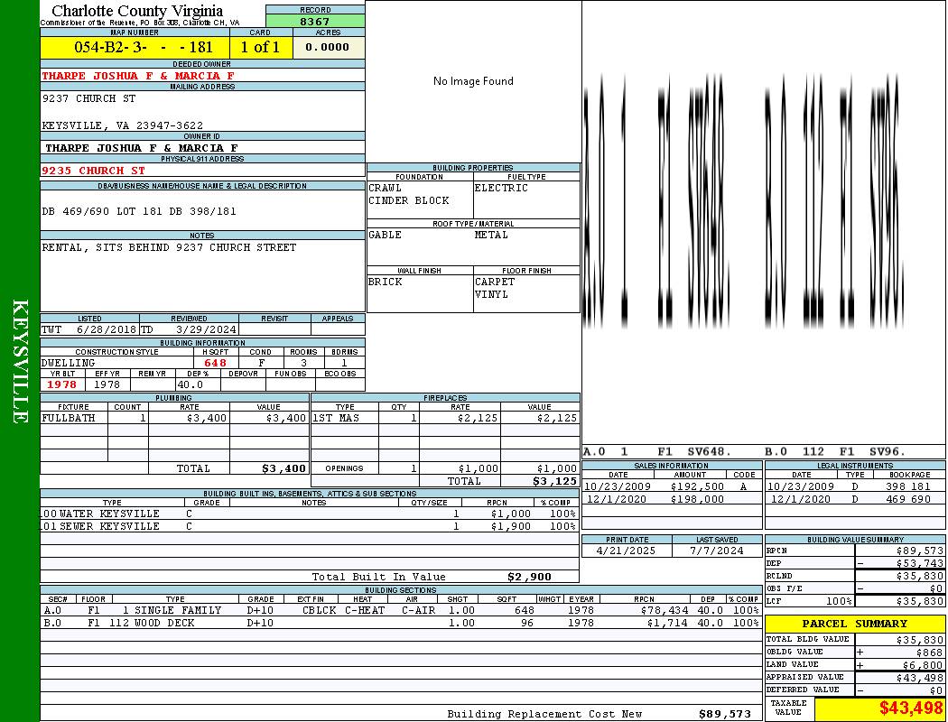
Task: Click DEP value $53,743 in summary
Action: pyautogui.click(x=920, y=564)
